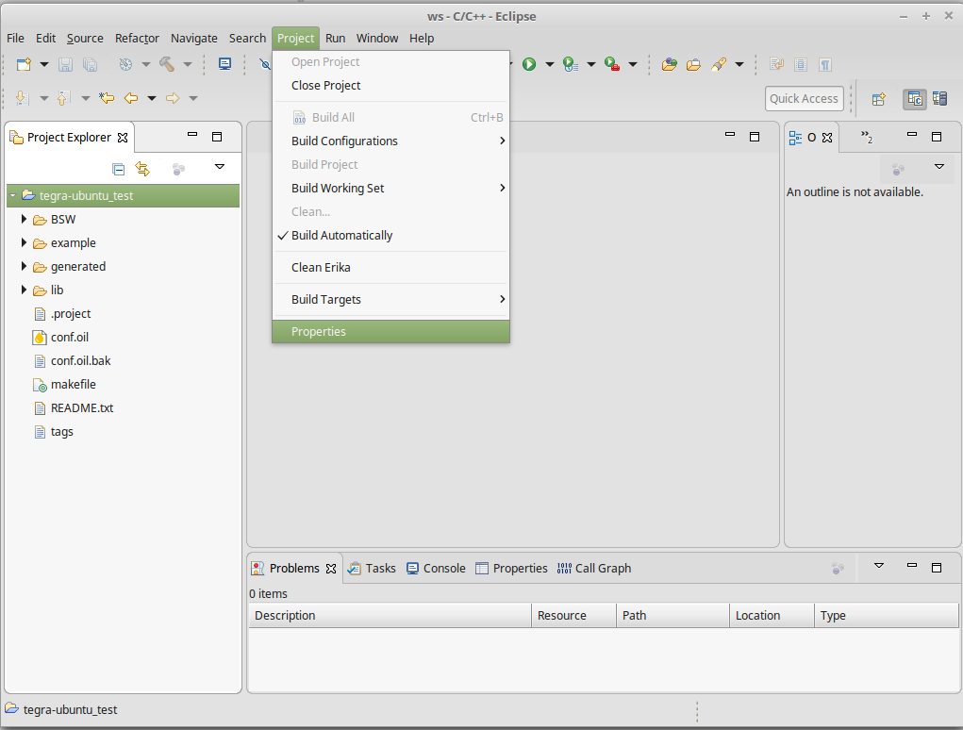Click the Open Task folder-with-clipboard icon
Image resolution: width=963 pixels, height=730 pixels.
693,64
